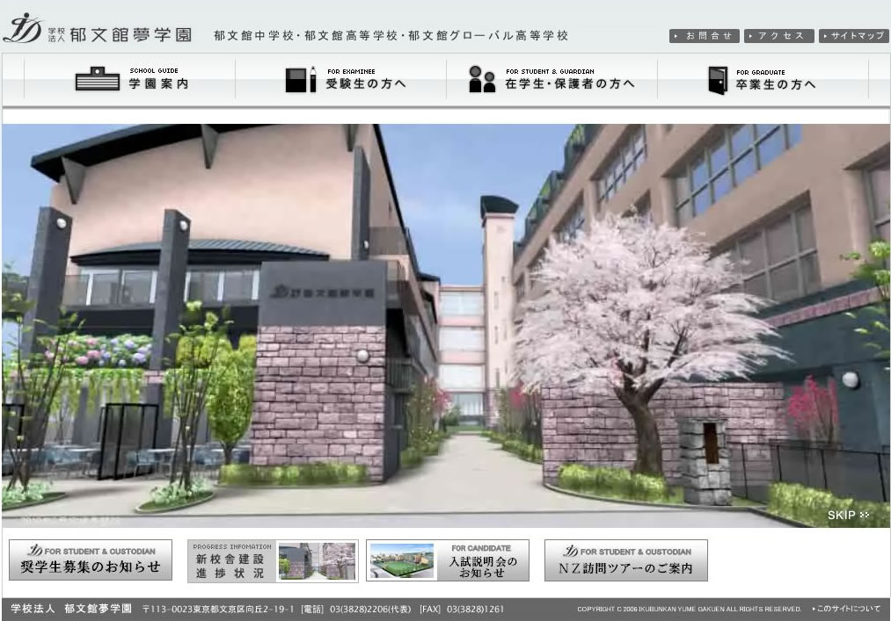Click the campus field thumbnail image

tap(402, 561)
